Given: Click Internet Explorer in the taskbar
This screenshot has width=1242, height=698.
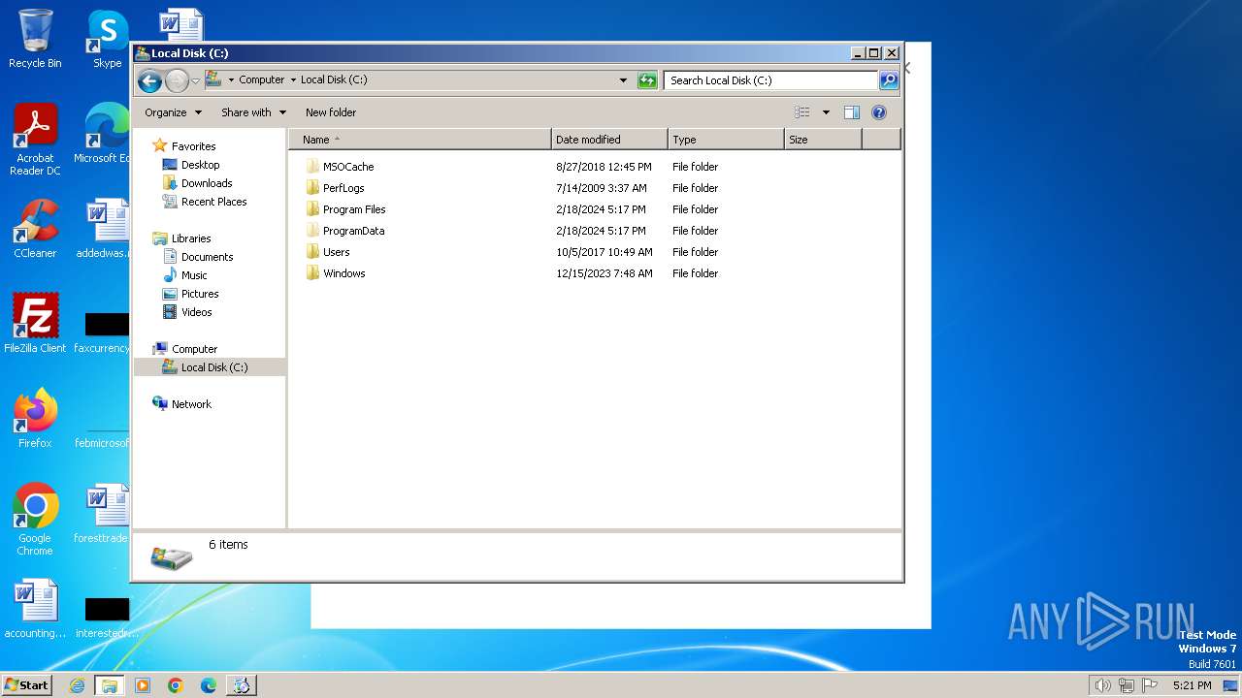Looking at the screenshot, I should [77, 685].
